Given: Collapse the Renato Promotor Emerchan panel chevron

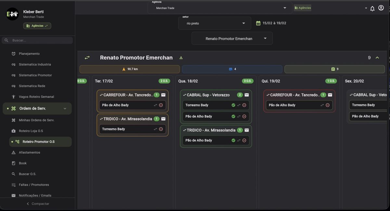Looking at the screenshot, I should pyautogui.click(x=377, y=58).
